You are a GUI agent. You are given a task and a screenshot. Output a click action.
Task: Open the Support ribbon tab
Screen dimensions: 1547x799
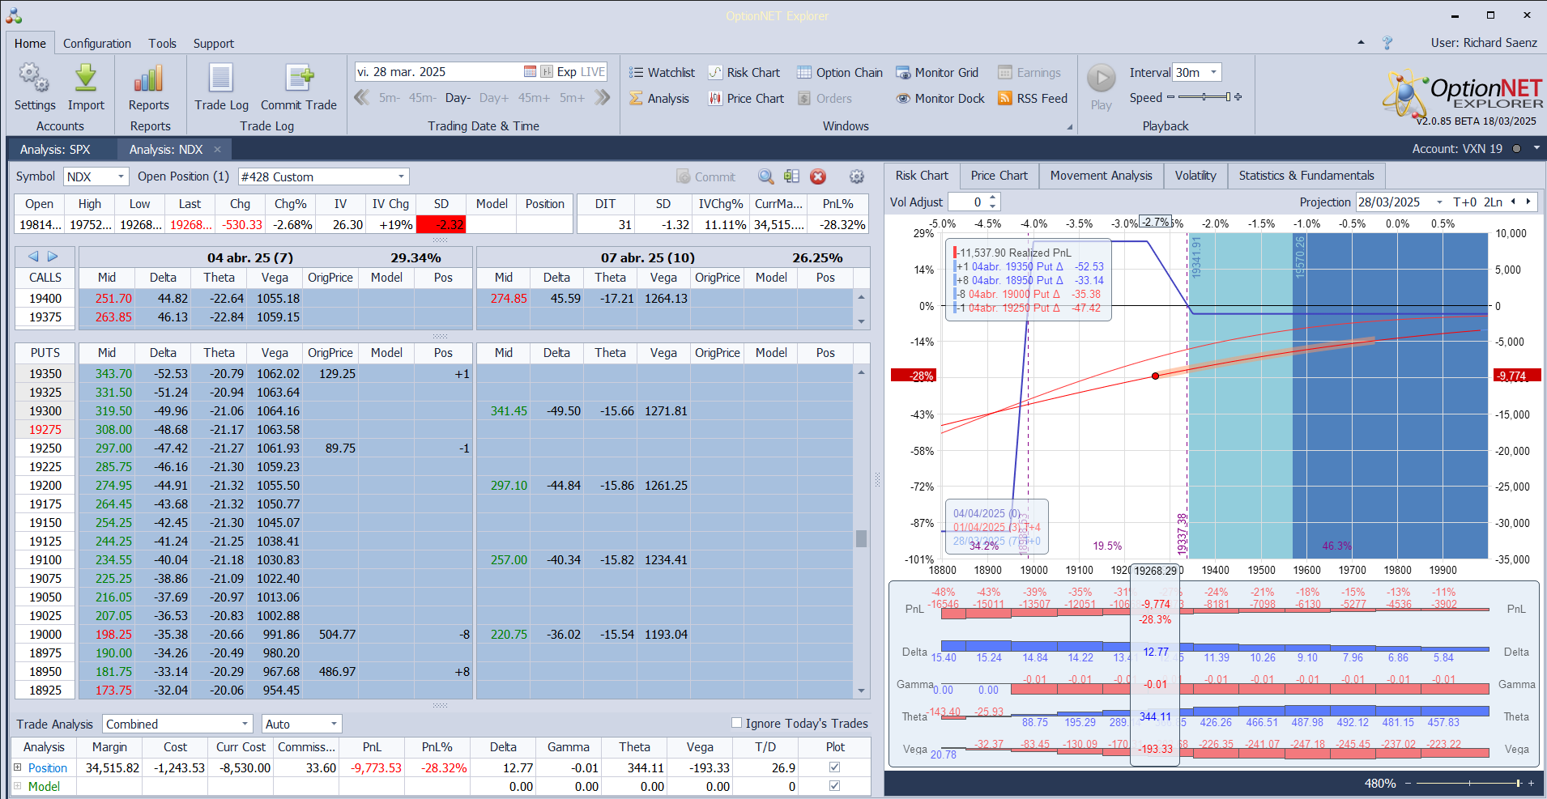214,44
